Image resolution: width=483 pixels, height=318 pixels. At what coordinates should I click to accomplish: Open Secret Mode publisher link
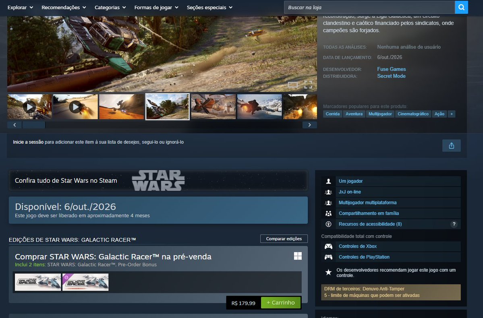coord(391,76)
